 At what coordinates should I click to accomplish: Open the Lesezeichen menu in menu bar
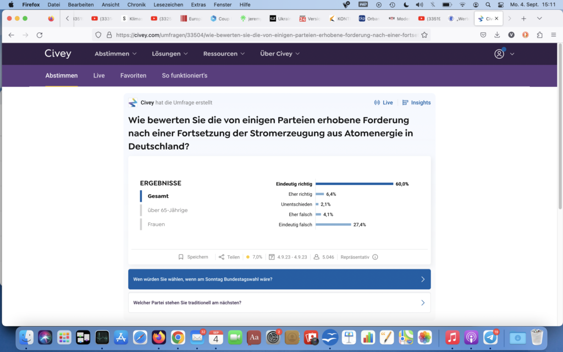pyautogui.click(x=168, y=4)
